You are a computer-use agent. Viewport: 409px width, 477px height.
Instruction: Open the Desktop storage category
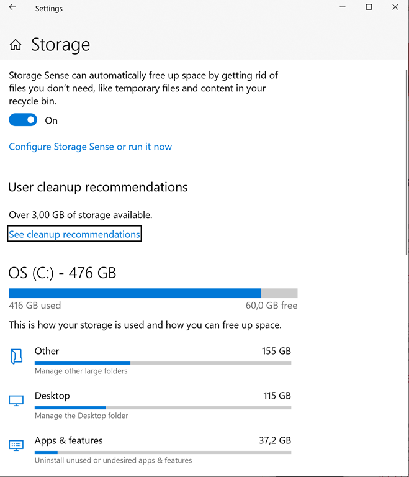click(52, 396)
